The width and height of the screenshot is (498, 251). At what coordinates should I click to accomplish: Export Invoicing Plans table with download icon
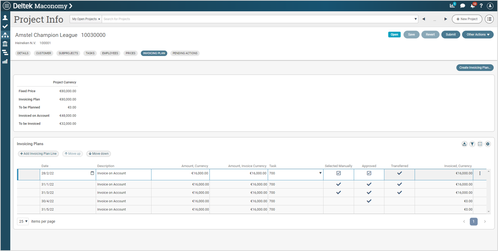point(464,144)
